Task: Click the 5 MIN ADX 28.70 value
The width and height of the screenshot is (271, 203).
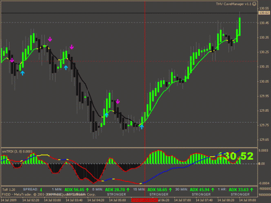Action: [x=115, y=190]
